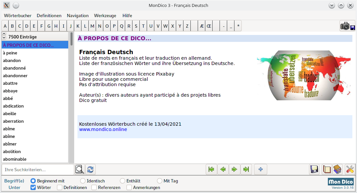
Task: Select the Beginnend mit radio button
Action: point(33,181)
